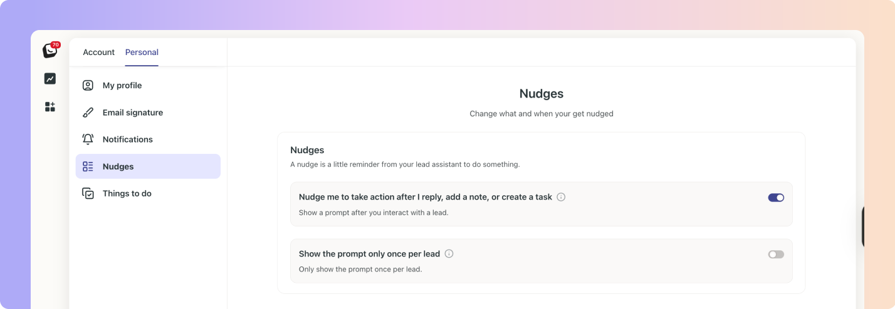Click the Nudges list icon
This screenshot has width=895, height=309.
click(x=88, y=166)
